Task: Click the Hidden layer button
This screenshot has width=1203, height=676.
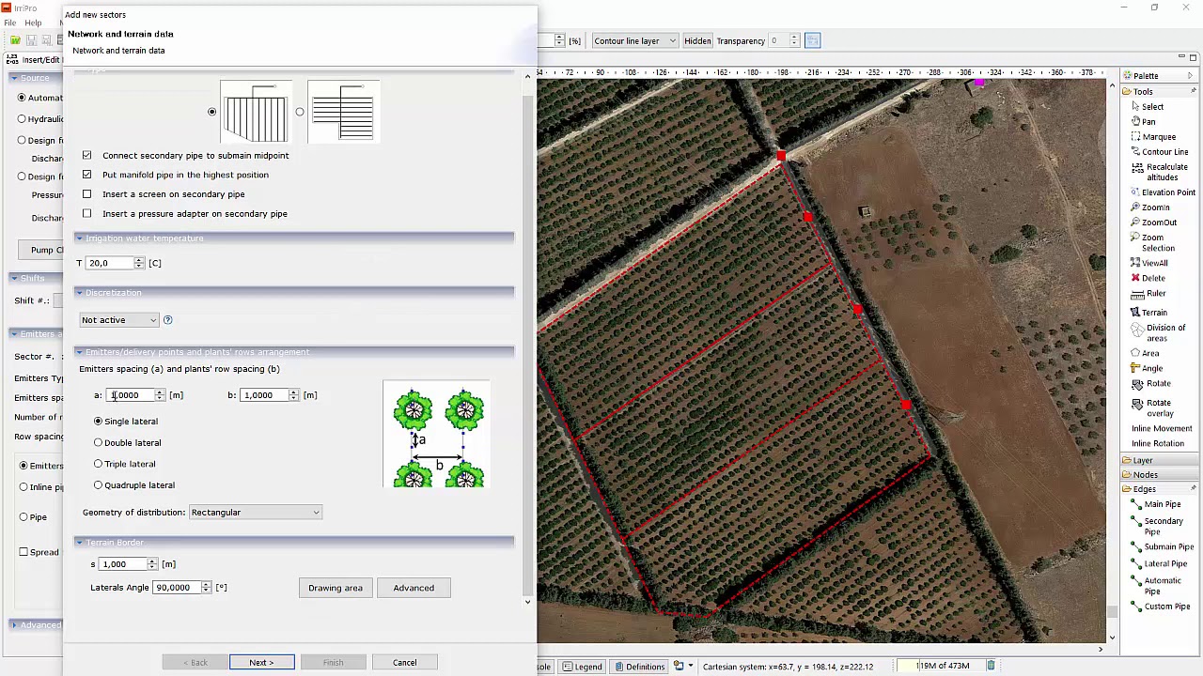Action: 697,40
